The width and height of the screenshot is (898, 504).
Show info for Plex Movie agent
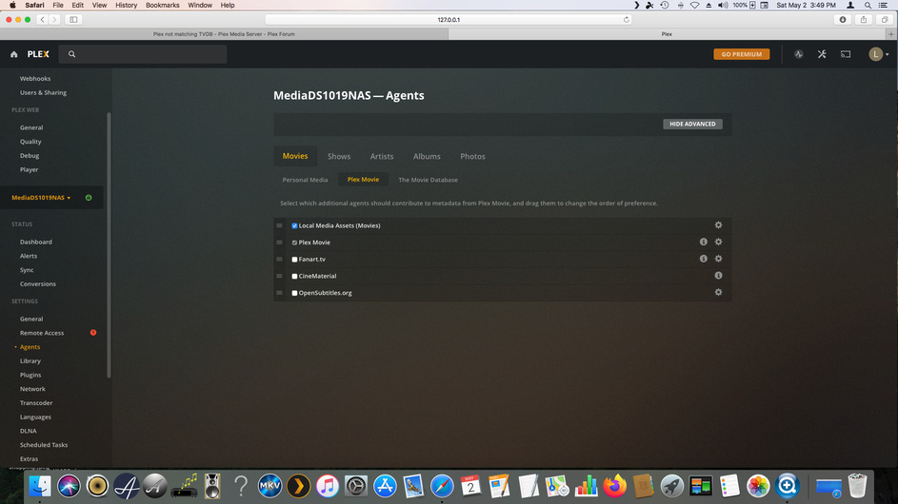pos(704,242)
